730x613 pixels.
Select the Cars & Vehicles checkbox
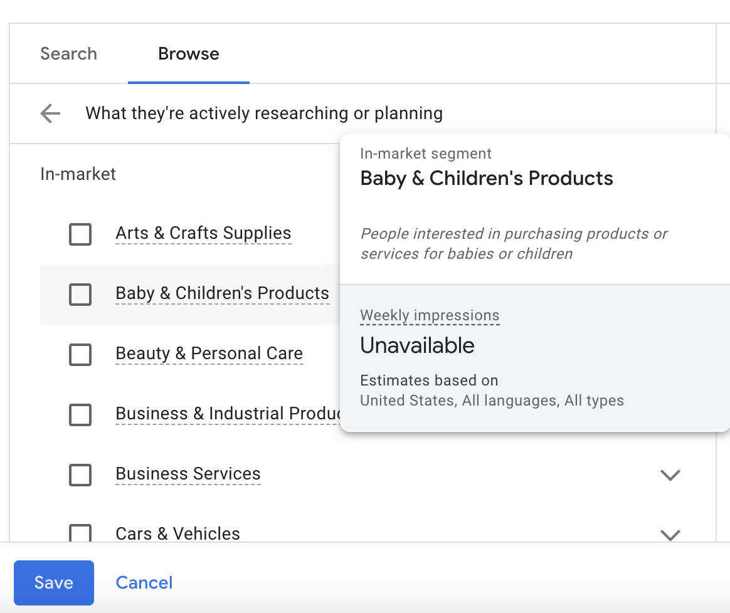coord(80,533)
